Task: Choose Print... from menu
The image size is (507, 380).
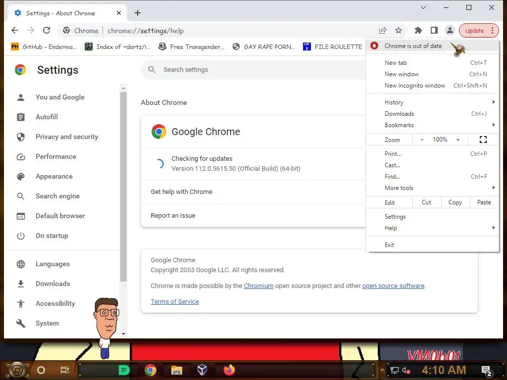Action: pos(433,153)
